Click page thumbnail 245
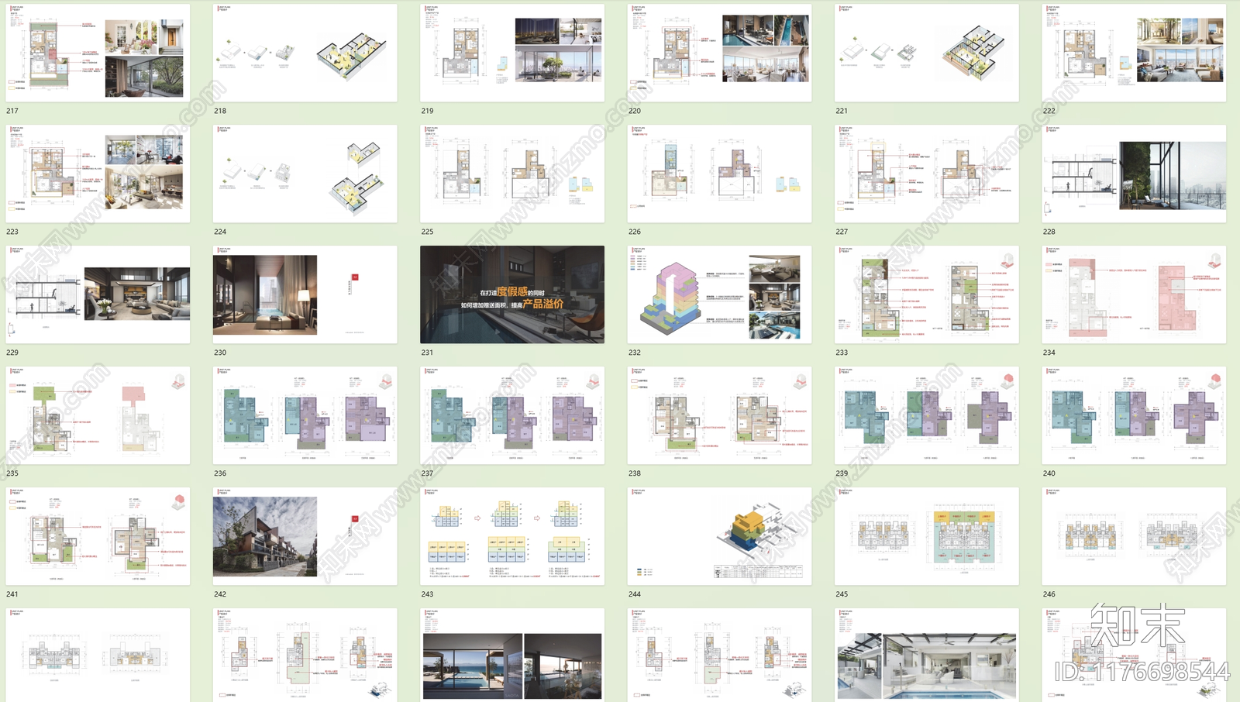 click(x=927, y=536)
